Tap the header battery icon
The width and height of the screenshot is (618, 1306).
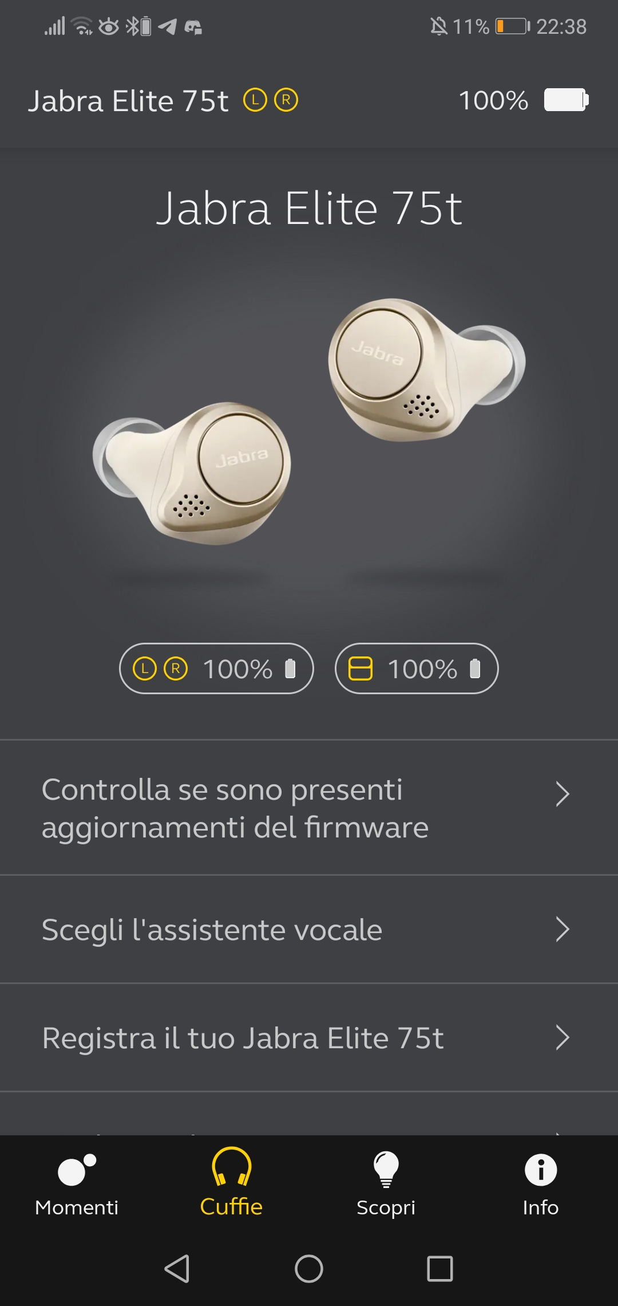566,100
